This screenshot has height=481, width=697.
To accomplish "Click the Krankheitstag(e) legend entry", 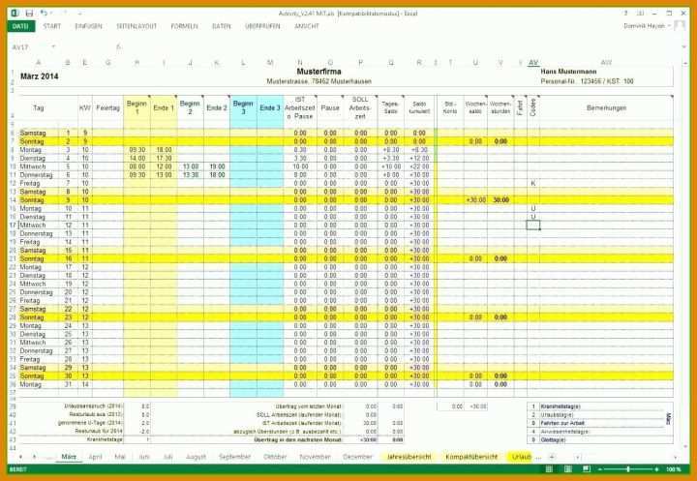I will tap(561, 406).
